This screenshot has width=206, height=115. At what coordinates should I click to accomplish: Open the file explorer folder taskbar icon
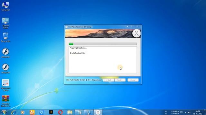70,112
